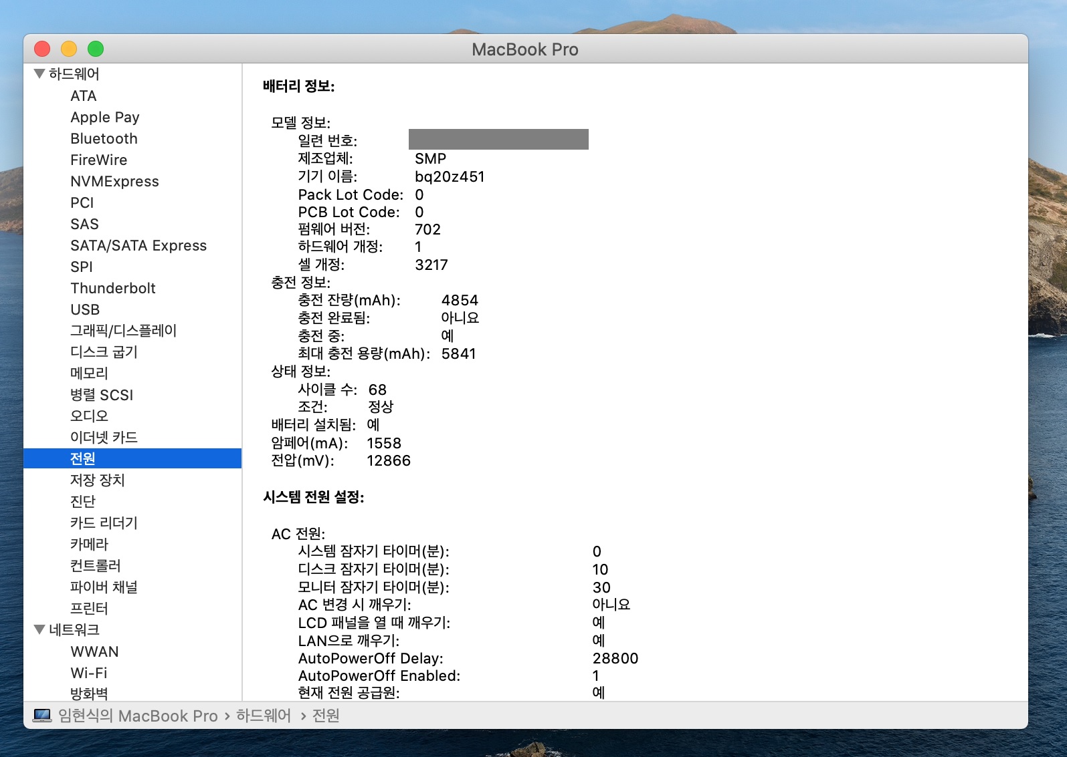
Task: Click the 하드웨어 category label
Action: click(x=74, y=73)
